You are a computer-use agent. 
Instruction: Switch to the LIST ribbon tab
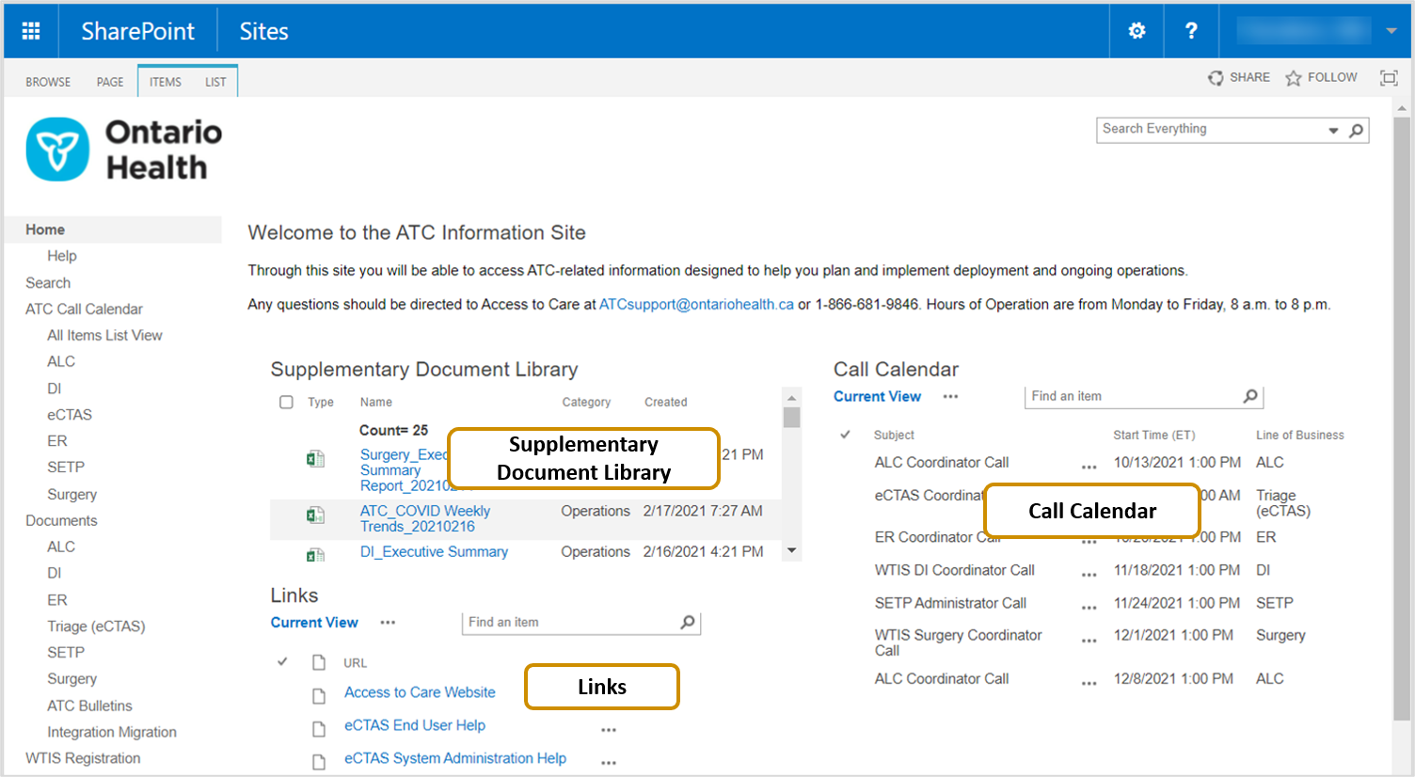click(x=215, y=82)
